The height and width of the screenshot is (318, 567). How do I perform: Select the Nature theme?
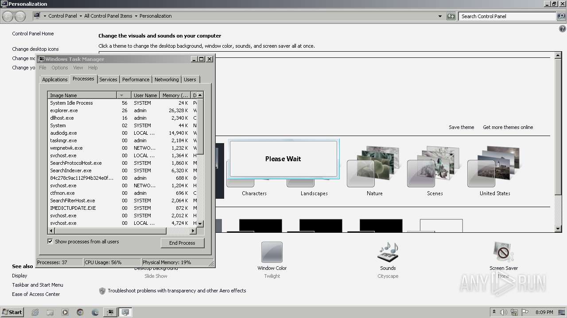[x=374, y=171]
